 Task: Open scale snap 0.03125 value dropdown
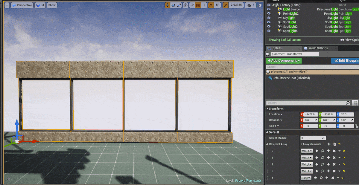(236, 5)
